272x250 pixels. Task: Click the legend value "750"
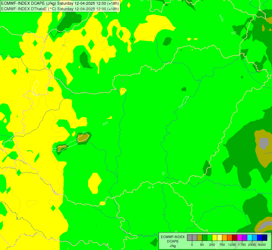pos(222,245)
